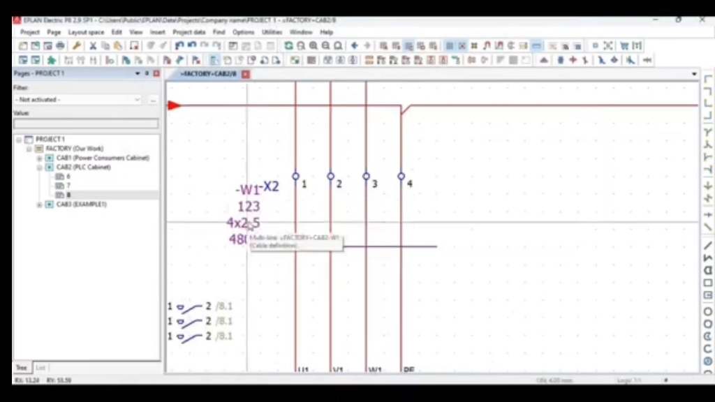Screen dimensions: 715x402
Task: Open the Layout space menu
Action: (x=86, y=32)
